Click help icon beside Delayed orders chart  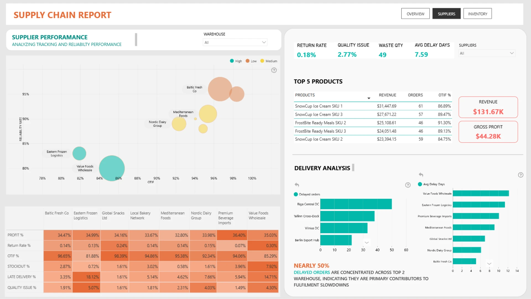(408, 185)
